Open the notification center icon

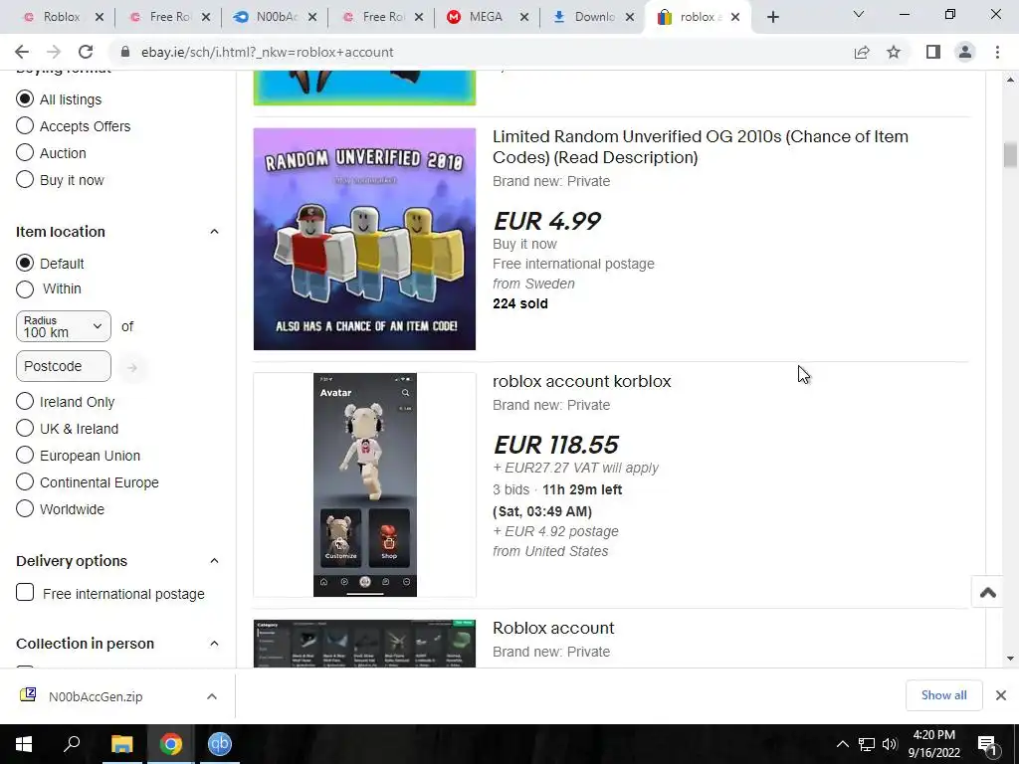pyautogui.click(x=987, y=744)
